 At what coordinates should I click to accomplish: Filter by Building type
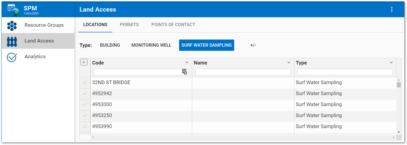click(110, 45)
